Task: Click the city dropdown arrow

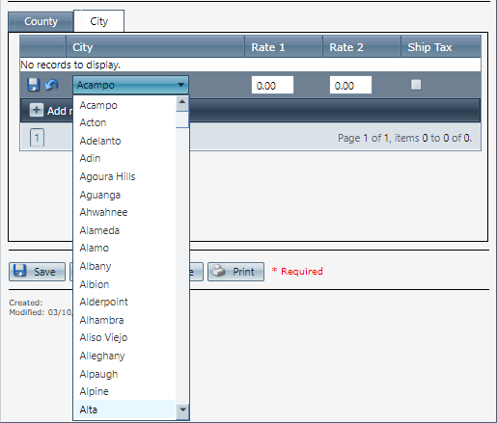Action: [x=181, y=85]
